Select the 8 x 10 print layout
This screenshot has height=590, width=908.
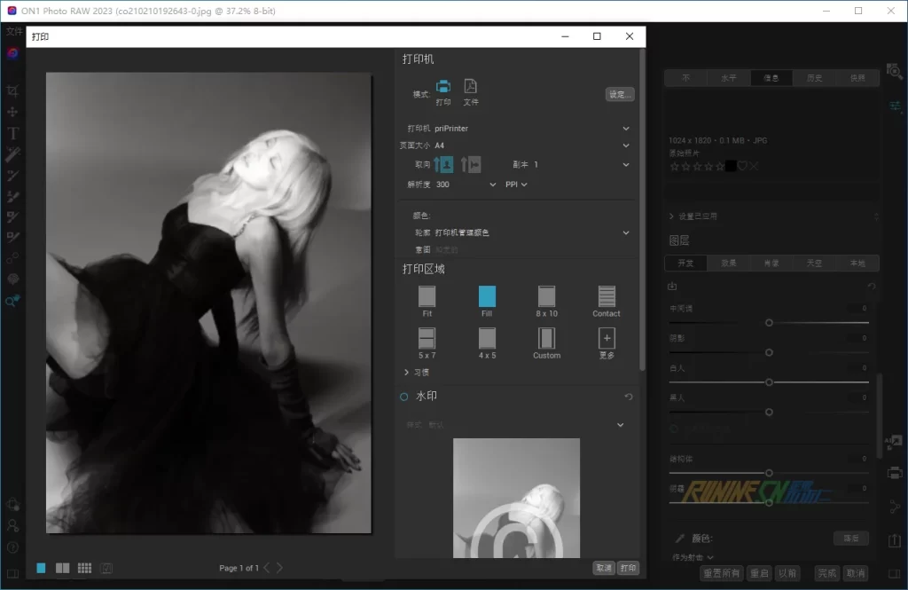(546, 296)
